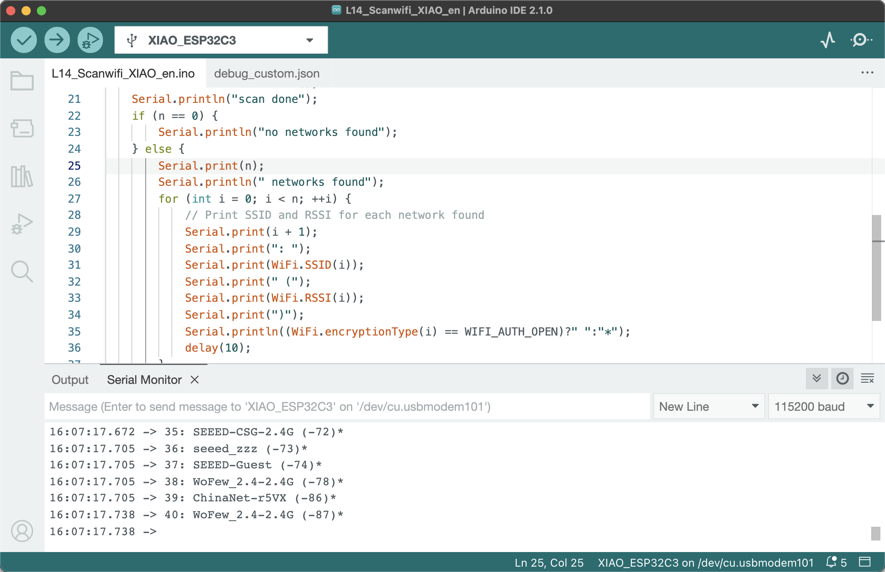Screen dimensions: 885x572
Task: Open the Search sidebar icon
Action: click(22, 272)
